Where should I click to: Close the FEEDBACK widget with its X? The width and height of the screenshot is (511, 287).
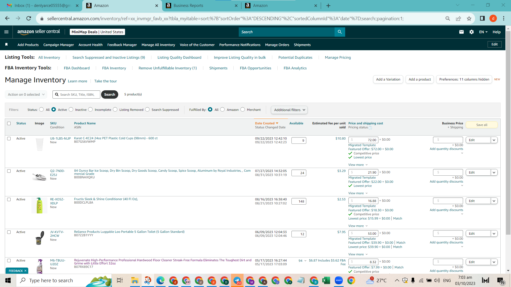pos(25,271)
